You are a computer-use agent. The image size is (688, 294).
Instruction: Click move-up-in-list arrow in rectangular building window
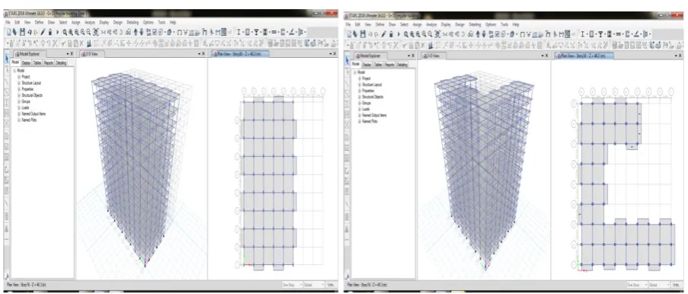tap(136, 32)
